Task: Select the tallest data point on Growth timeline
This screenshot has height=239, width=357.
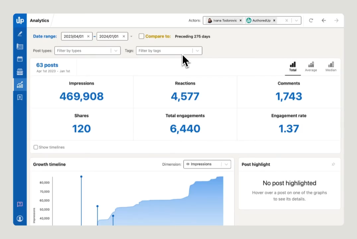Action: point(81,177)
